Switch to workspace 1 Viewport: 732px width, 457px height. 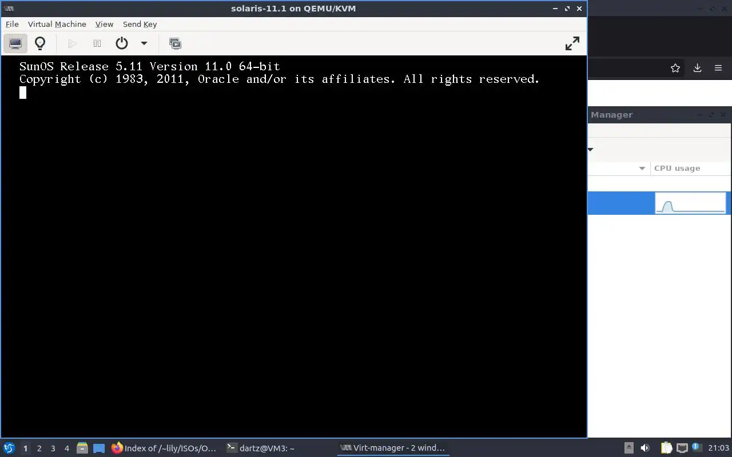coord(25,448)
